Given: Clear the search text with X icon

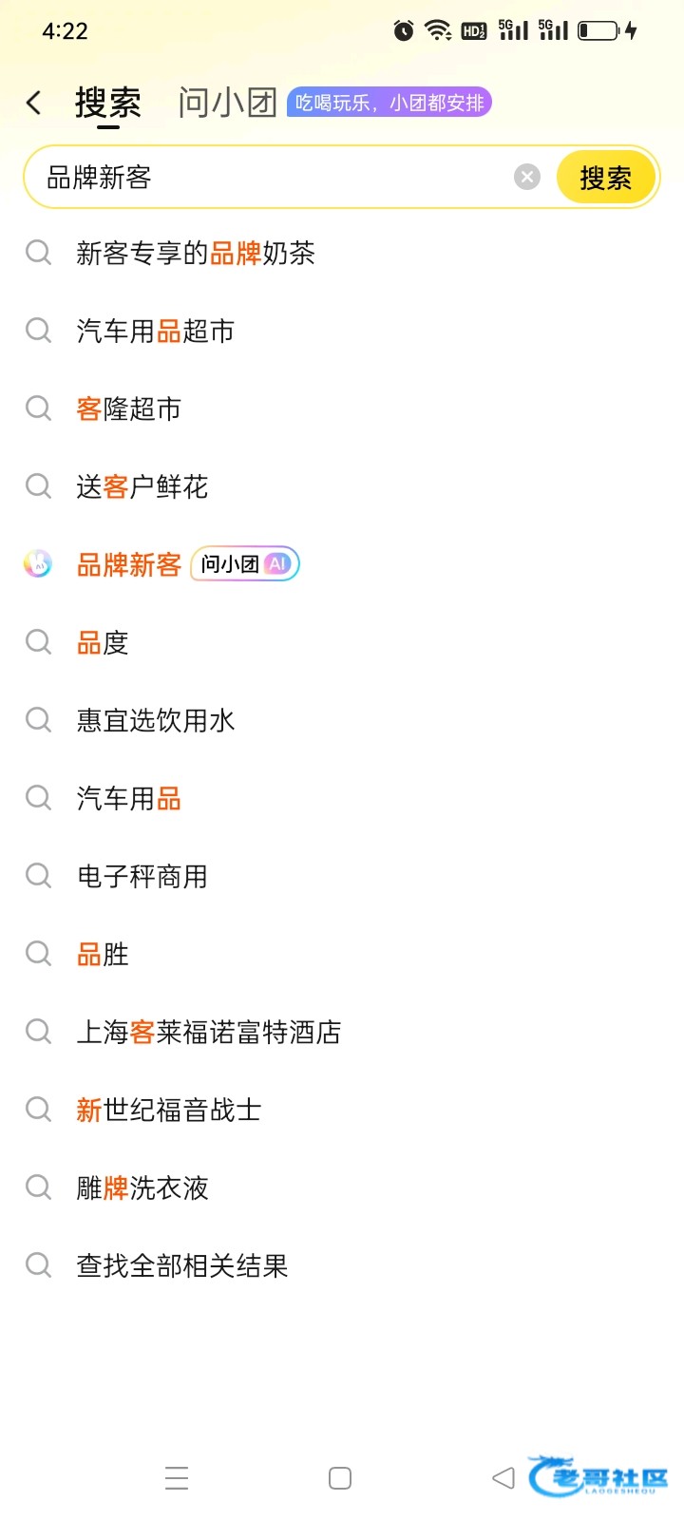Looking at the screenshot, I should click(x=527, y=177).
